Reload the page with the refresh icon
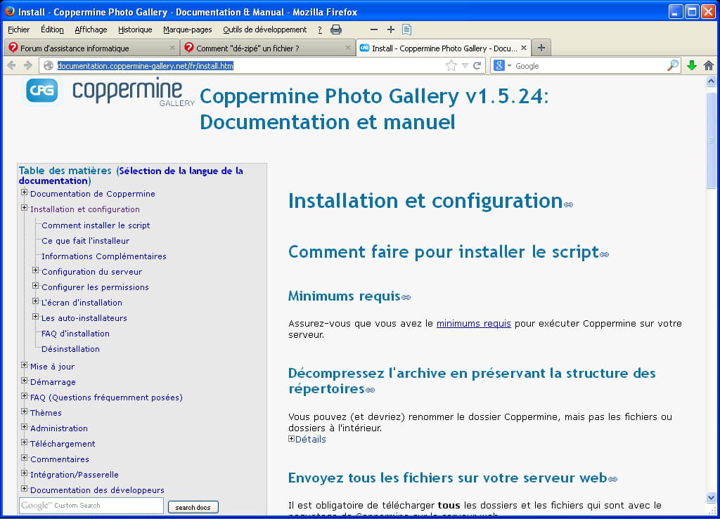The height and width of the screenshot is (519, 720). (x=477, y=65)
